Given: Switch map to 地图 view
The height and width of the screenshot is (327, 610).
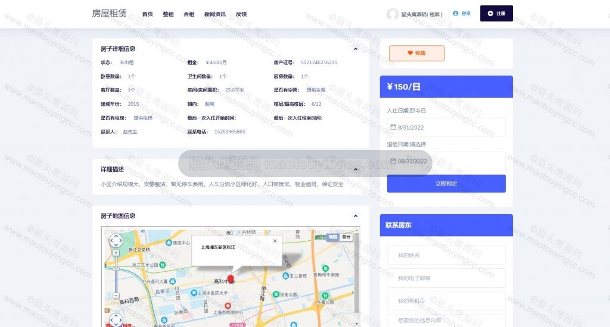Looking at the screenshot, I should [x=332, y=237].
